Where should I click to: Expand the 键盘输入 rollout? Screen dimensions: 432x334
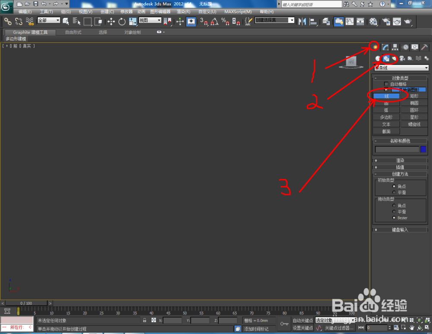[x=400, y=230]
